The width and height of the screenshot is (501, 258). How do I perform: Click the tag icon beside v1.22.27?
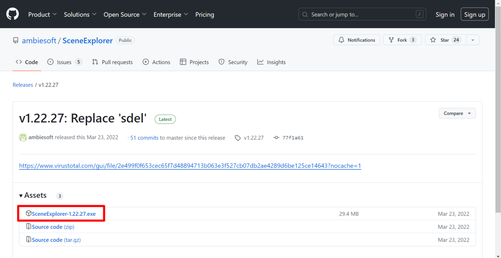pos(238,138)
